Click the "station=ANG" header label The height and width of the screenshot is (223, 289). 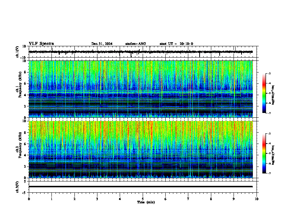pos(136,44)
